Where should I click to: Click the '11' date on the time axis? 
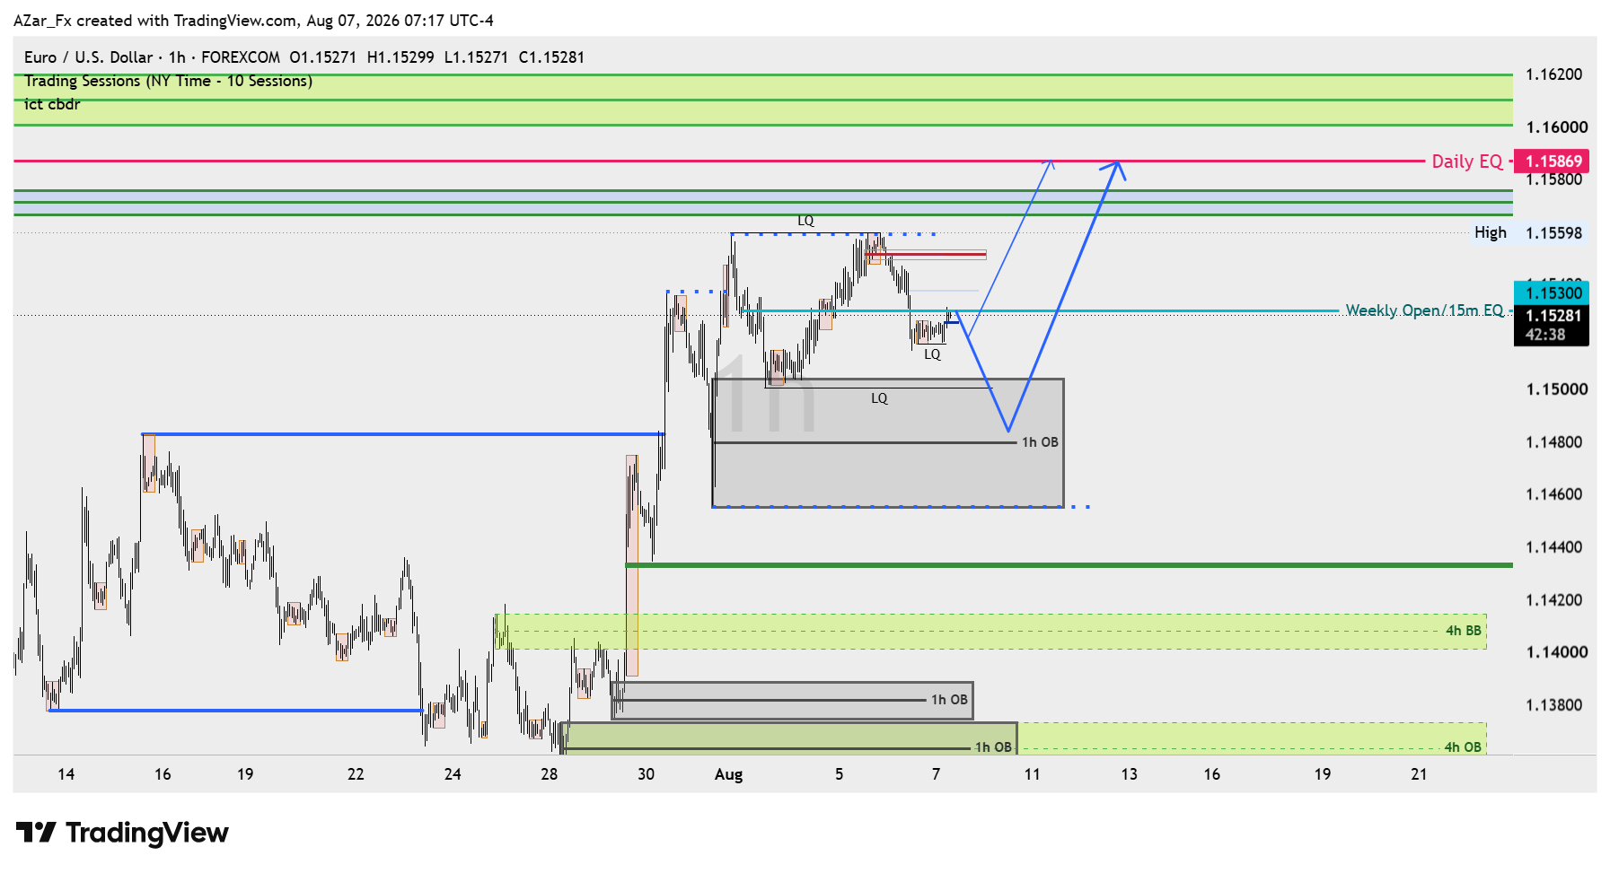click(1033, 774)
